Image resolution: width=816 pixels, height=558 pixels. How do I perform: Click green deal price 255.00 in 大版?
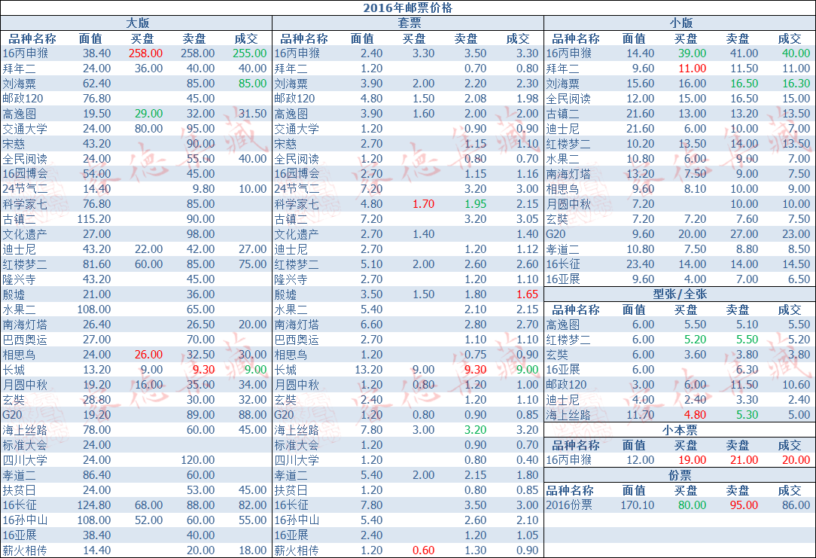(x=249, y=53)
